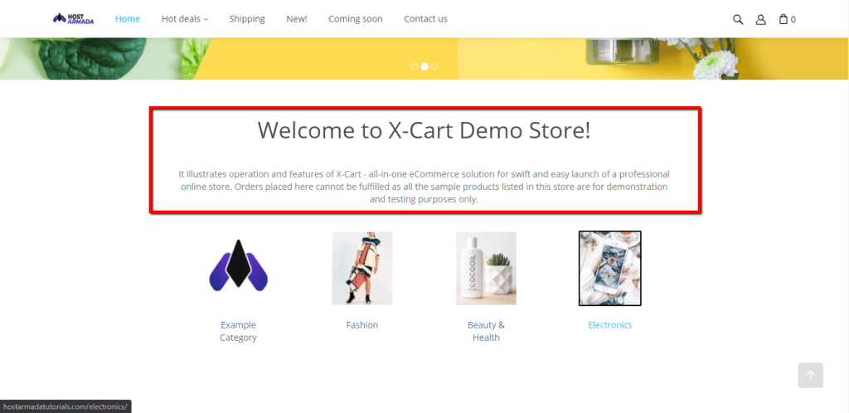Click the Example Category text link
849x413 pixels.
click(238, 331)
